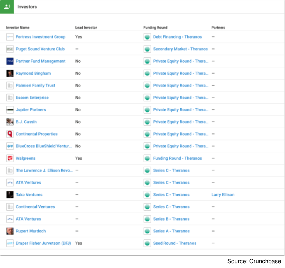Image resolution: width=285 pixels, height=268 pixels.
Task: Open ATA Ventures link in Series C row
Action: [28, 182]
